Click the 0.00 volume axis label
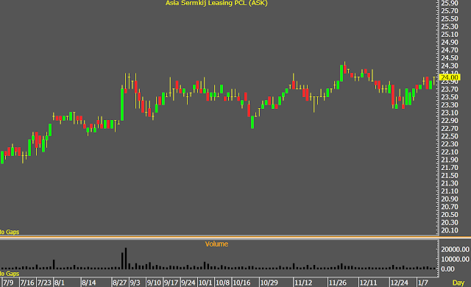 tap(447, 269)
